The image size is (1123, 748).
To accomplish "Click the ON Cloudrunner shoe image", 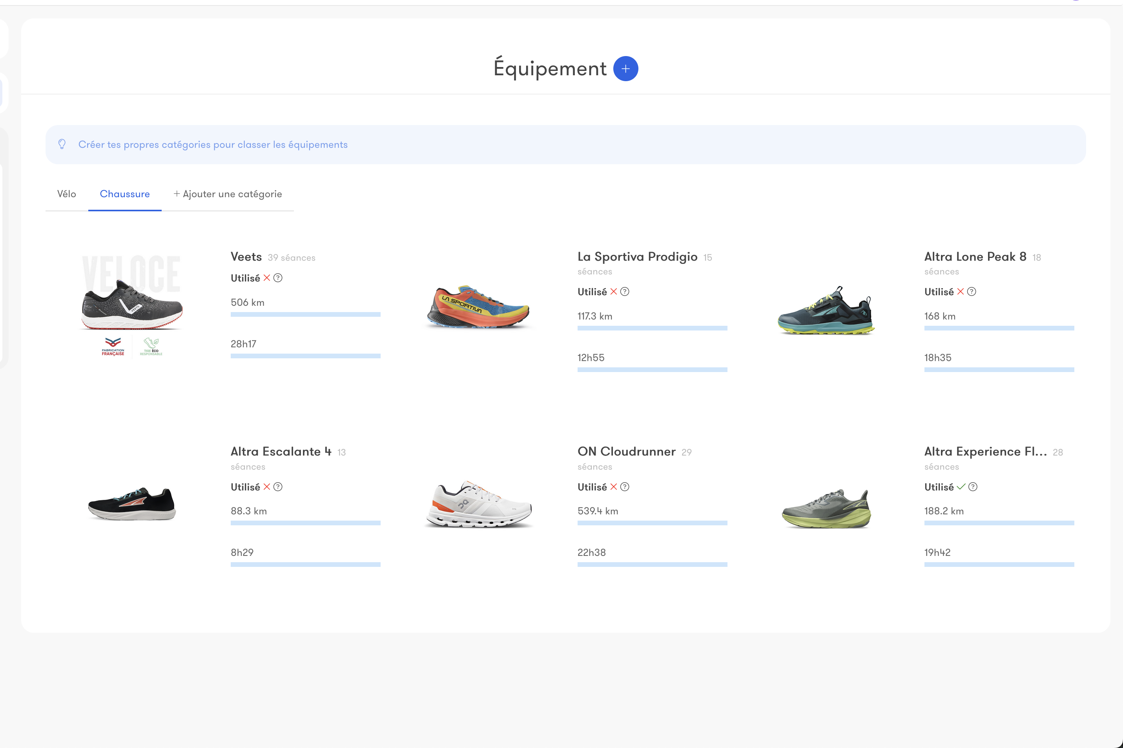I will point(478,504).
